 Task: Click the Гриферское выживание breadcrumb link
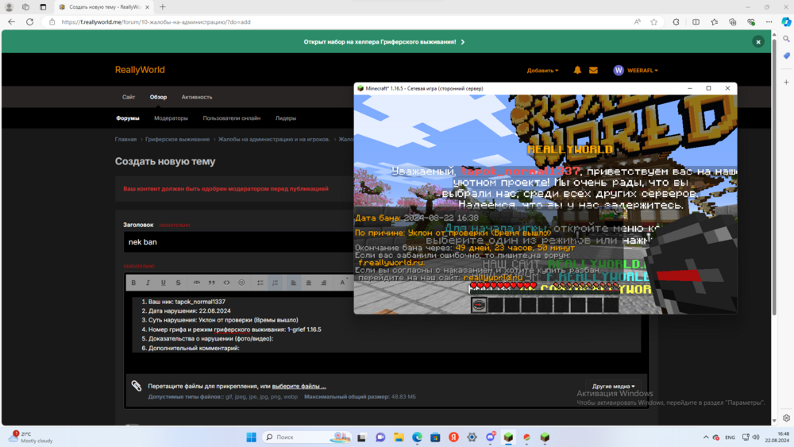(x=177, y=139)
